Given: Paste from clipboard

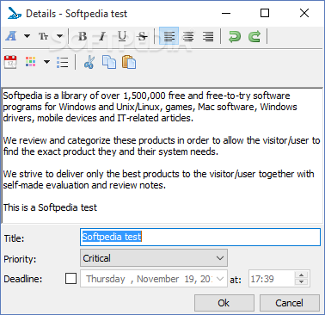Looking at the screenshot, I should pyautogui.click(x=129, y=62).
